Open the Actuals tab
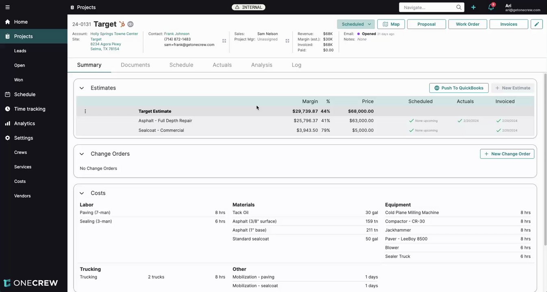 click(x=222, y=65)
